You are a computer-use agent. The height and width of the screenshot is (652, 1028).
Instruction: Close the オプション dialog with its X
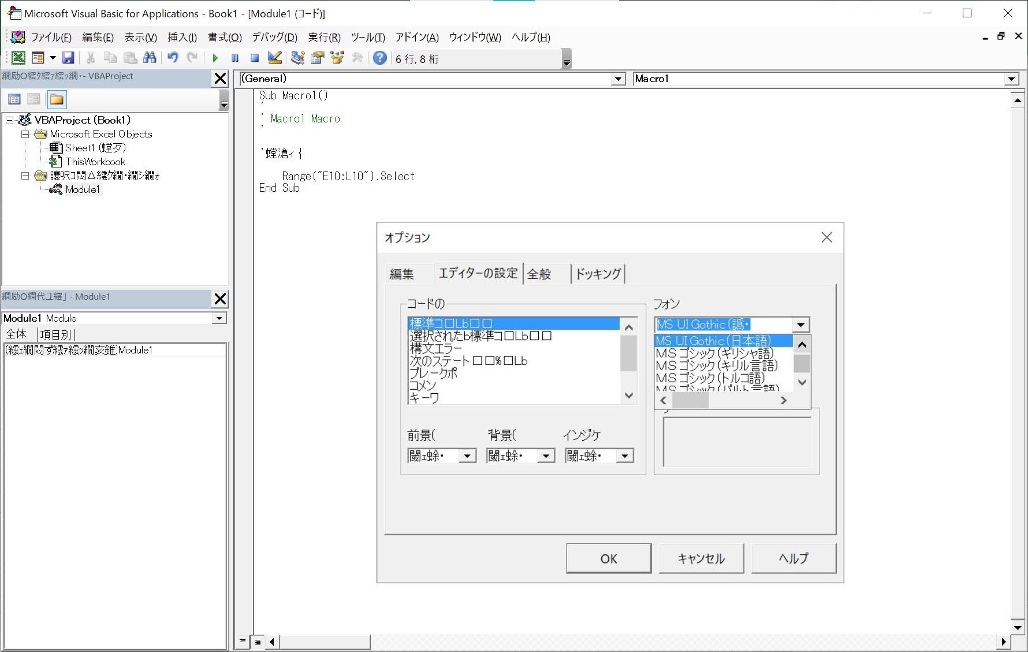(x=827, y=237)
